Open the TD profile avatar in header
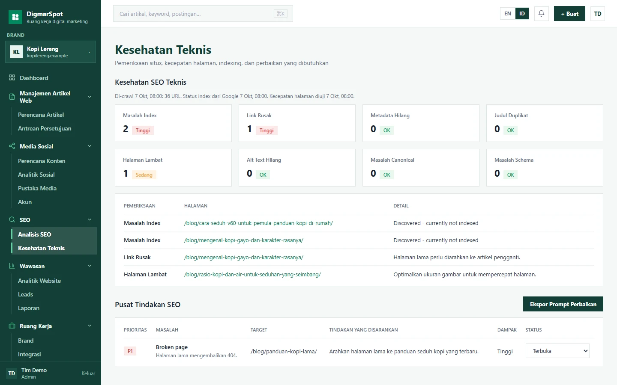 (x=598, y=14)
